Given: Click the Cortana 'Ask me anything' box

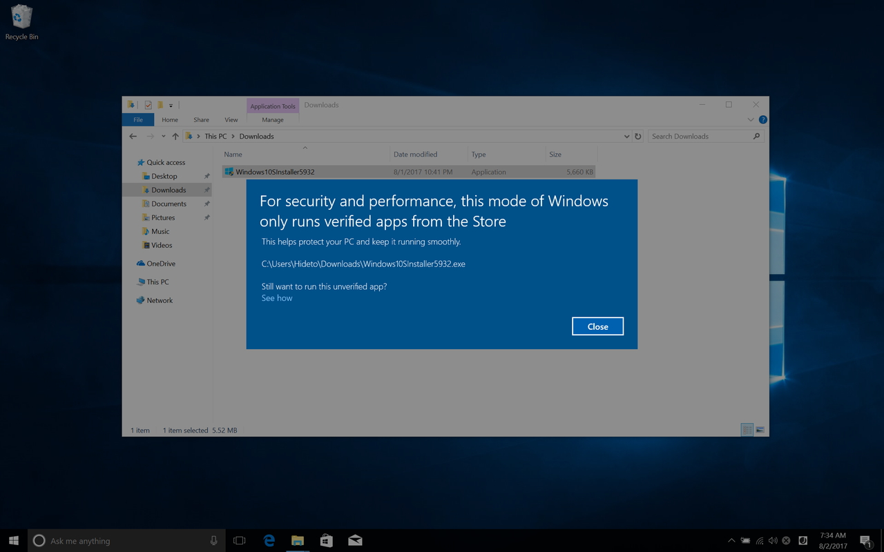Looking at the screenshot, I should [126, 541].
